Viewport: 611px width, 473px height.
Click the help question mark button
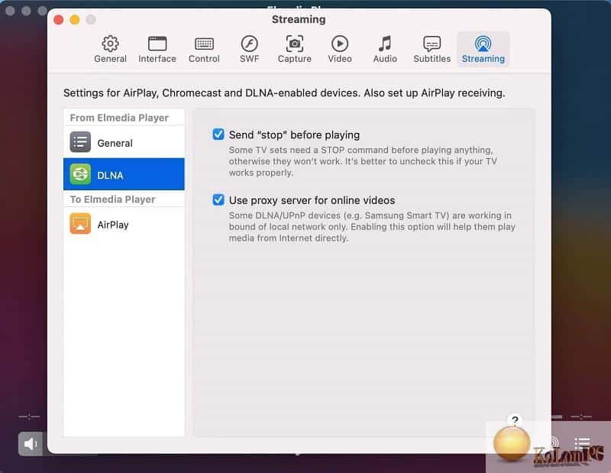coord(515,420)
